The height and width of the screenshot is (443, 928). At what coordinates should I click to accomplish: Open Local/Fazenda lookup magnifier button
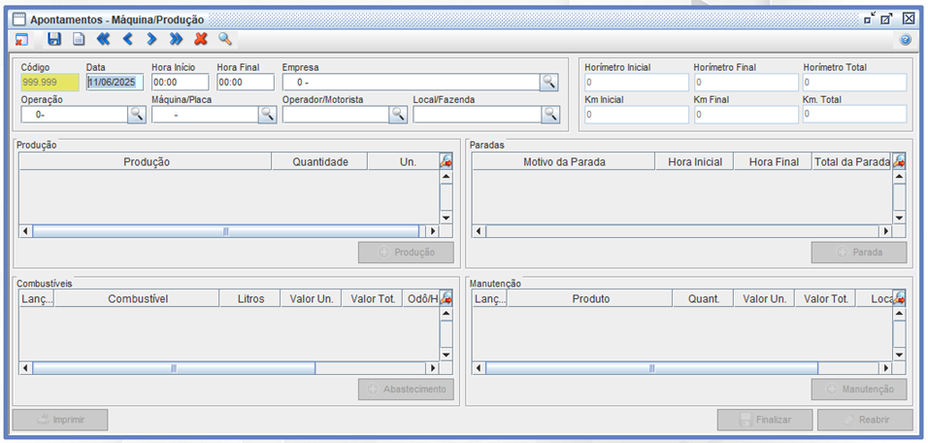tap(550, 115)
